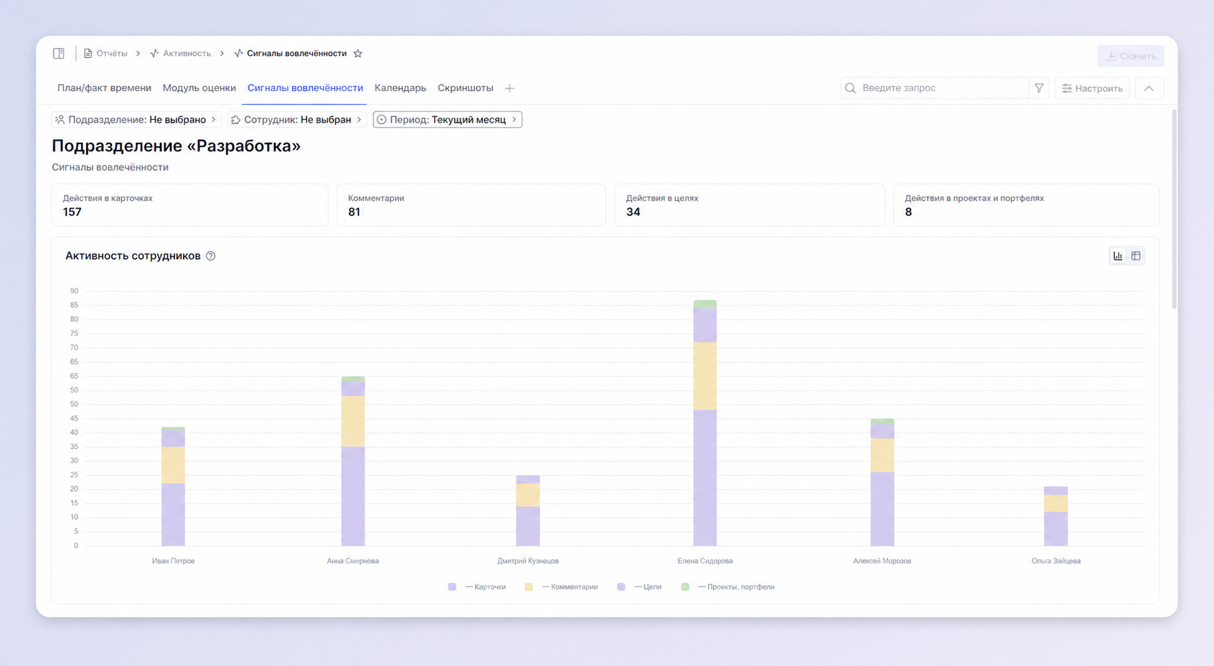Toggle the Проекты, портфели legend swatch
This screenshot has height=666, width=1214.
(685, 587)
